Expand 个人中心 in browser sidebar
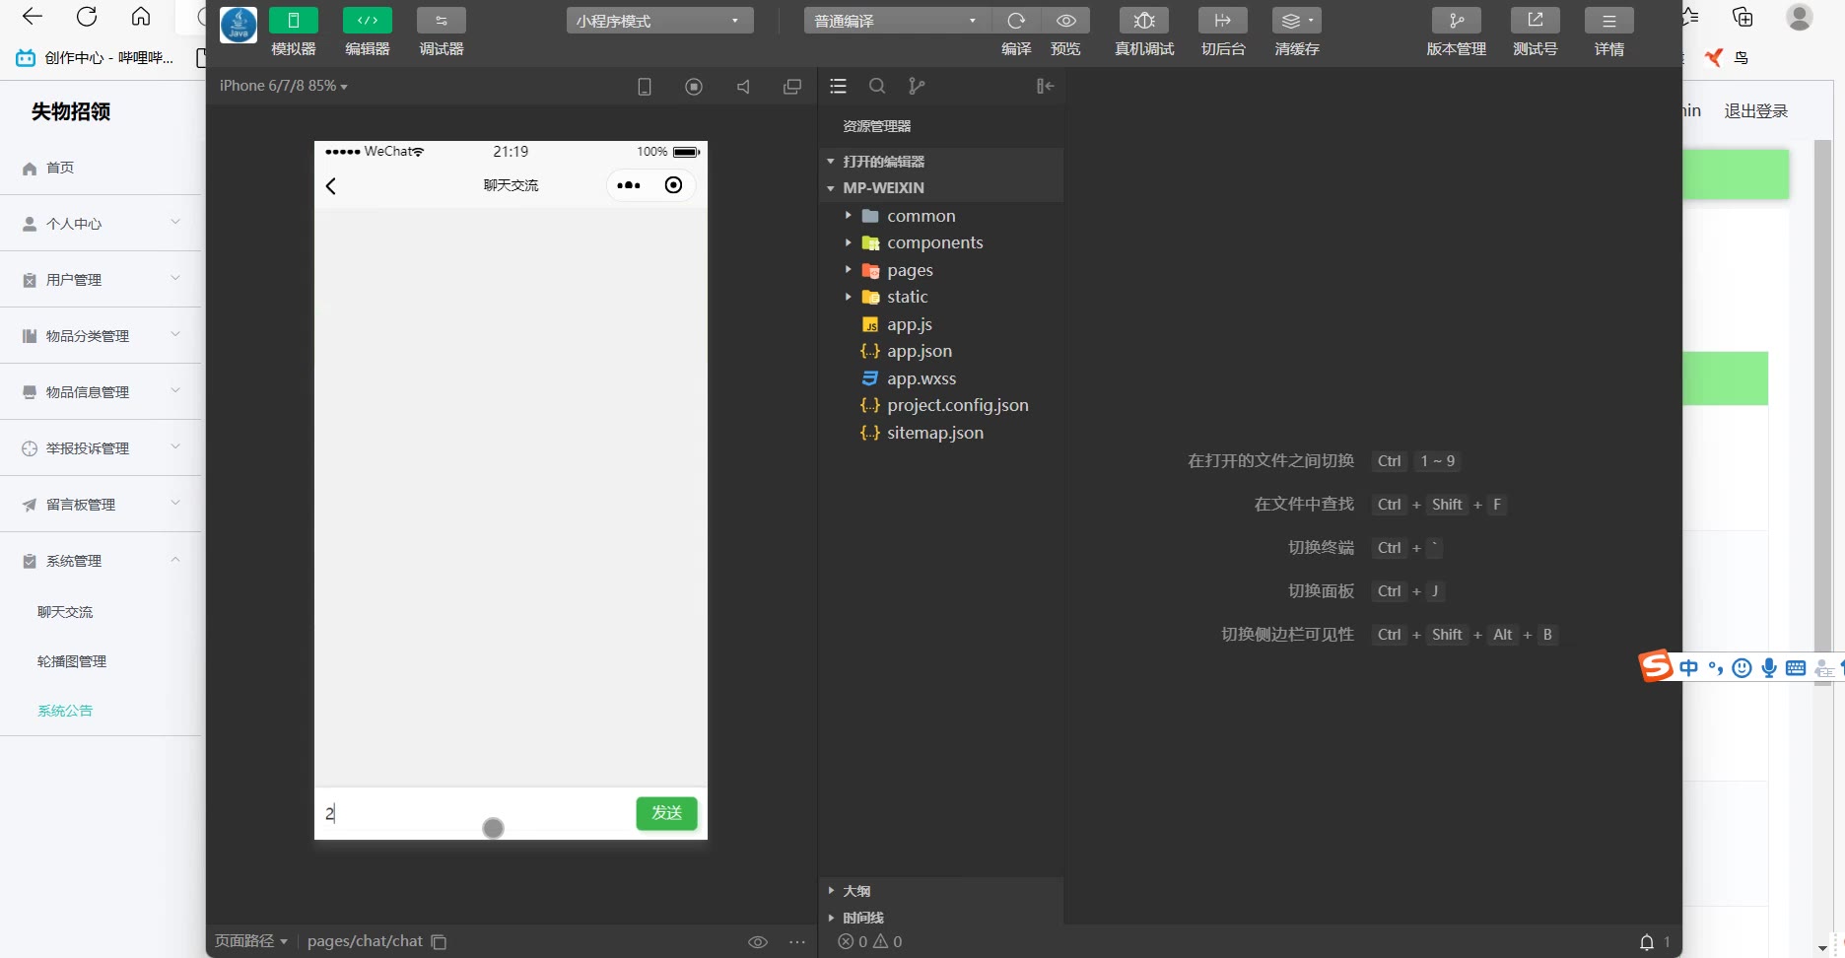This screenshot has width=1845, height=958. (x=101, y=224)
